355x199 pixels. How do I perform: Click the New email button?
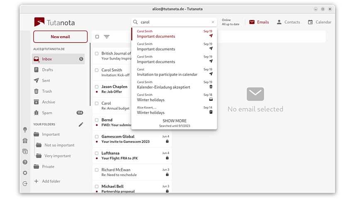(60, 36)
